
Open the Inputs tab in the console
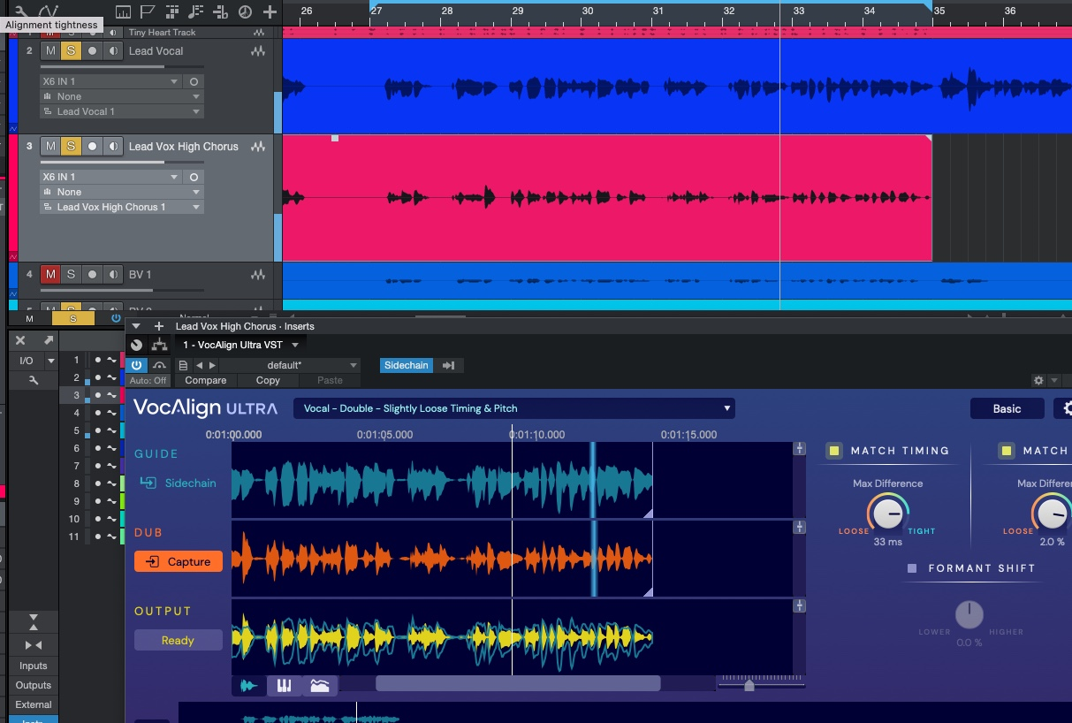tap(34, 666)
